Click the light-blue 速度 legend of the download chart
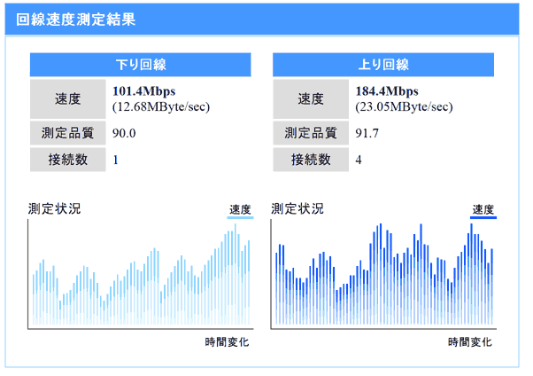The width and height of the screenshot is (533, 376). pyautogui.click(x=240, y=211)
